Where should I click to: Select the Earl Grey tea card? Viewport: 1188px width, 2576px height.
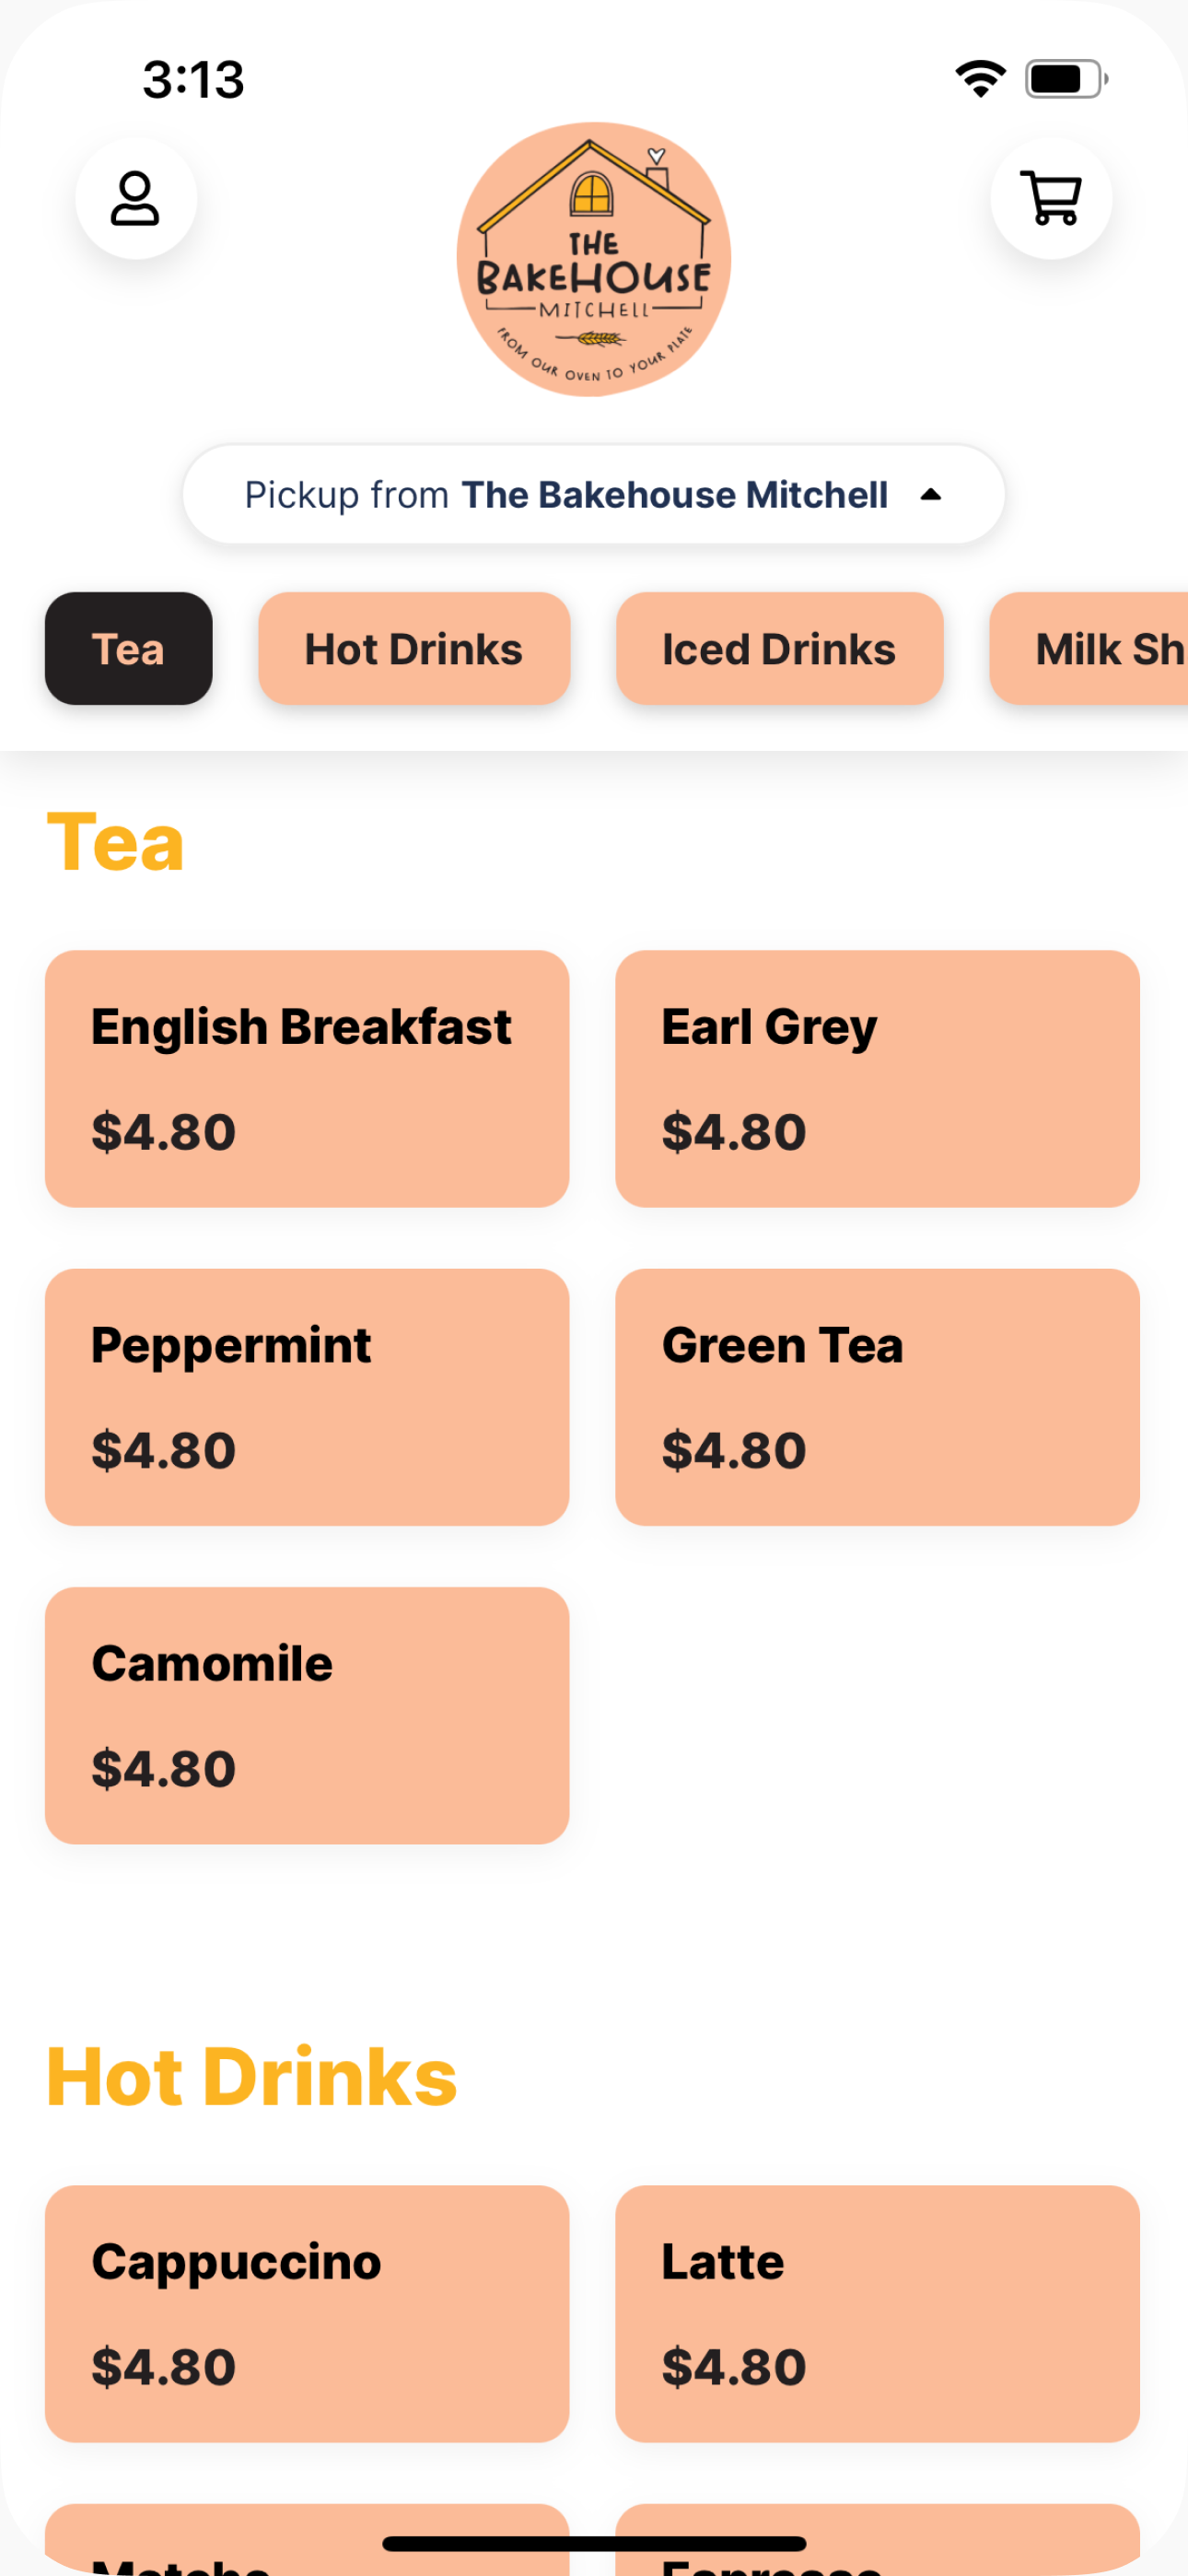point(878,1079)
